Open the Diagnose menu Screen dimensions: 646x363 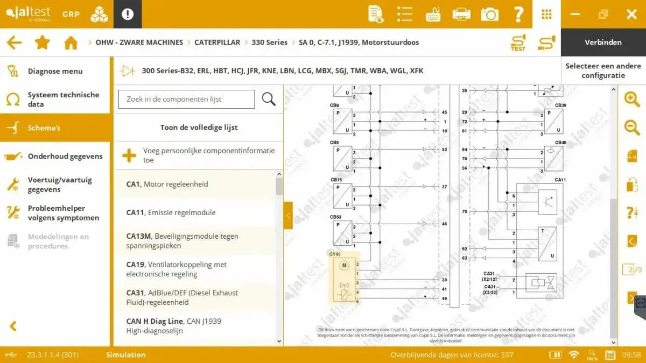55,70
